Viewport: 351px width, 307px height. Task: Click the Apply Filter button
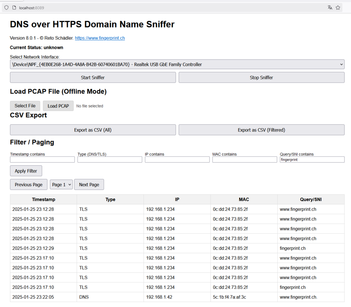pos(26,171)
